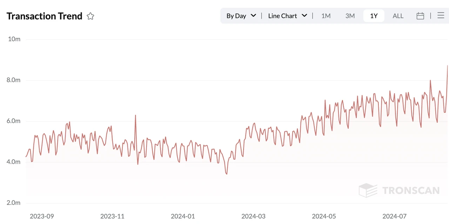The width and height of the screenshot is (449, 224).
Task: Choose the 1Y time range
Action: [374, 16]
